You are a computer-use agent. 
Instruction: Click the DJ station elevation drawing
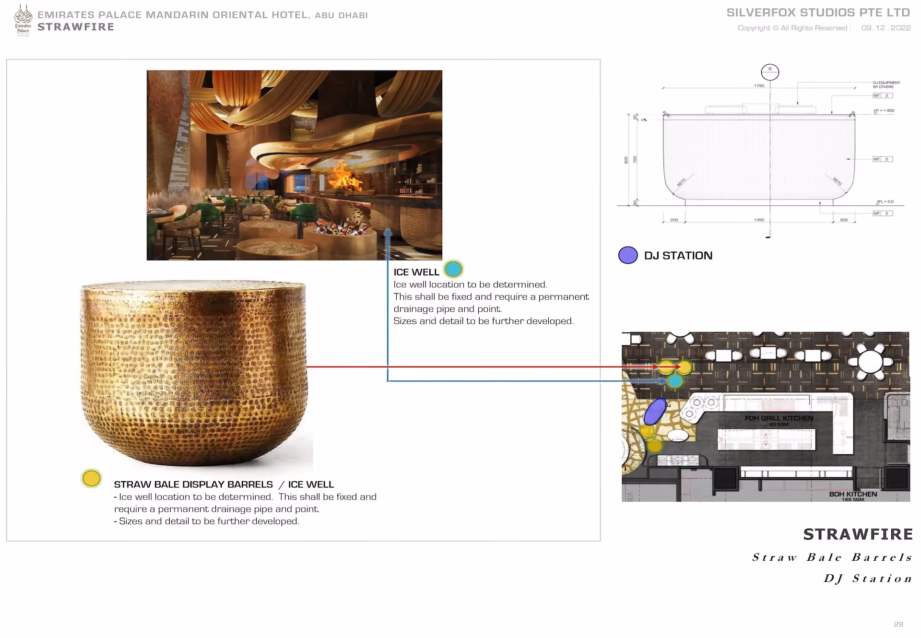[x=760, y=151]
